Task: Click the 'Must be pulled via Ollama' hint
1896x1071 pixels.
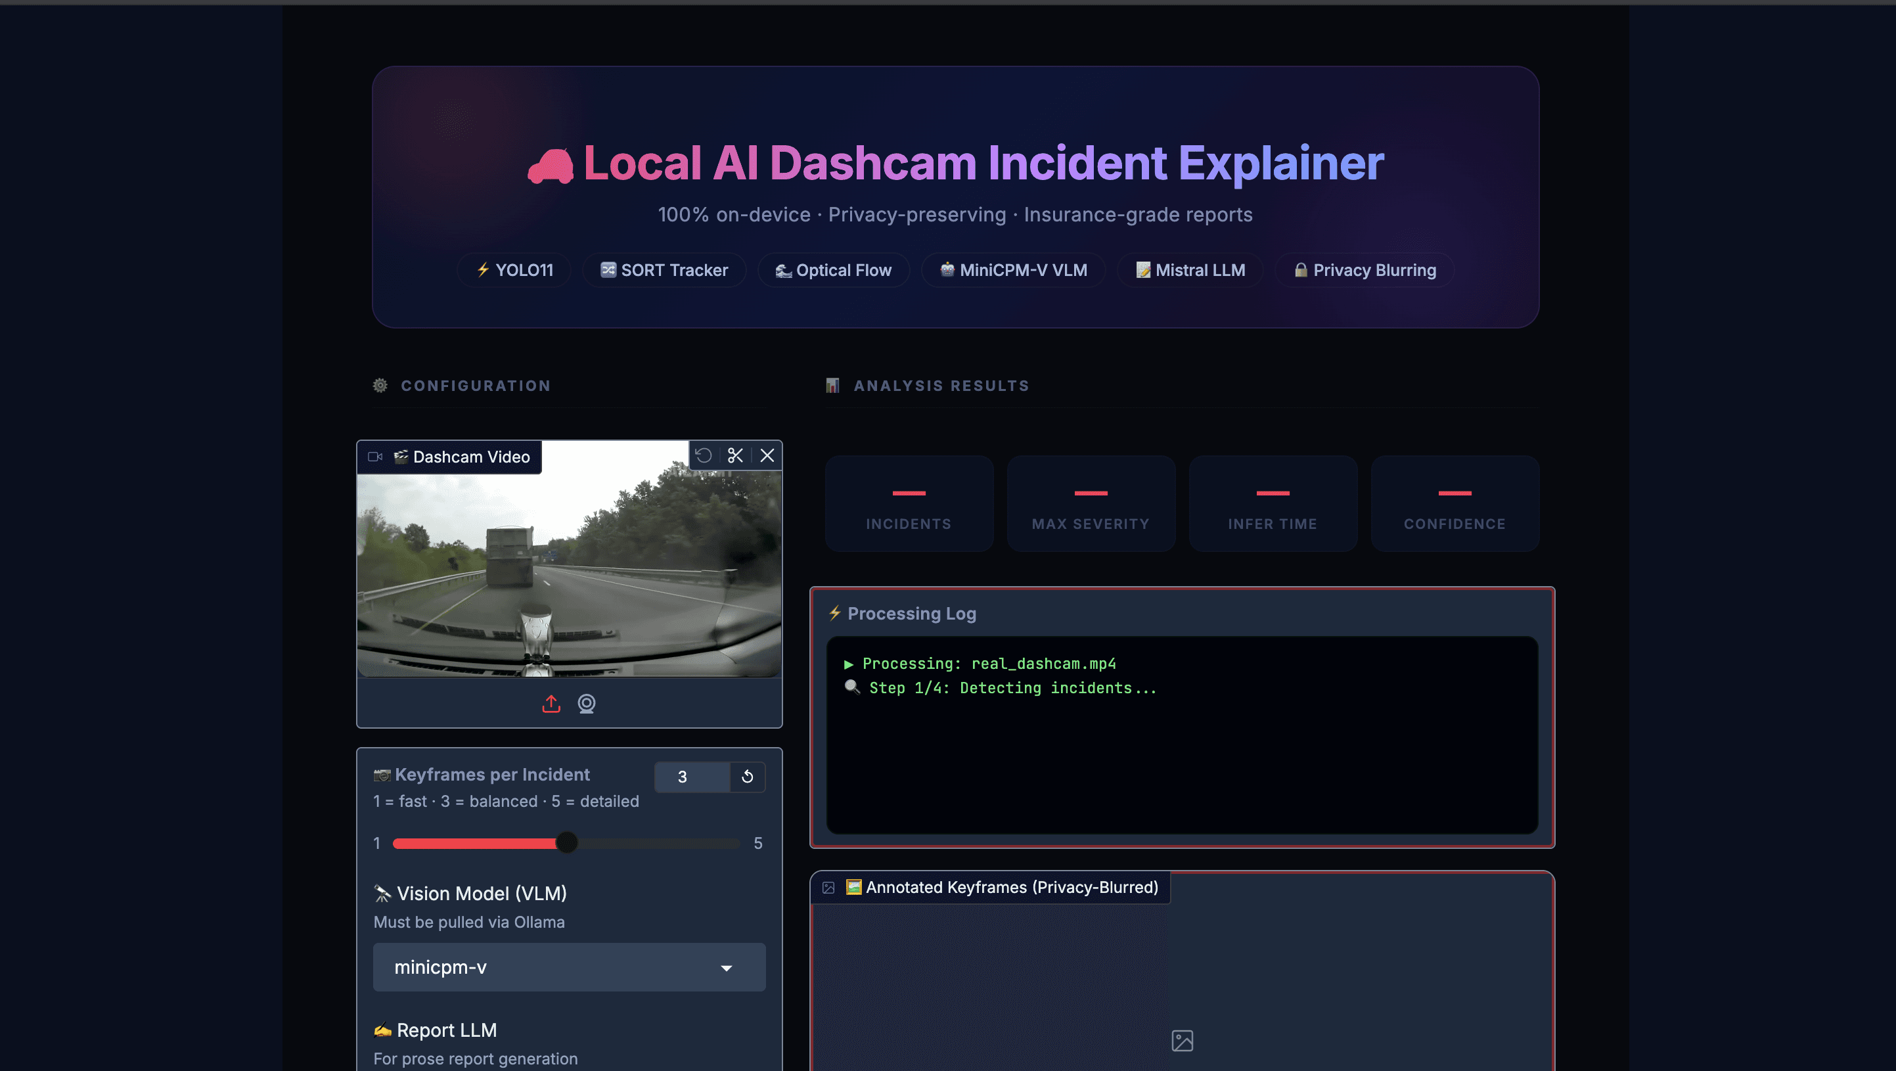Action: [469, 922]
